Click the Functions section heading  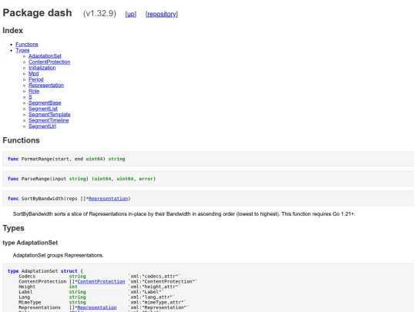tap(22, 140)
